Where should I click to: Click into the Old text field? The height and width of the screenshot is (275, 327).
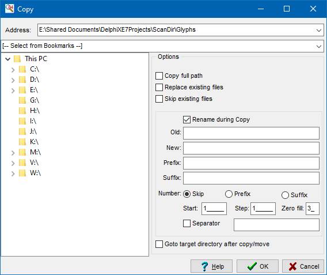pyautogui.click(x=251, y=133)
